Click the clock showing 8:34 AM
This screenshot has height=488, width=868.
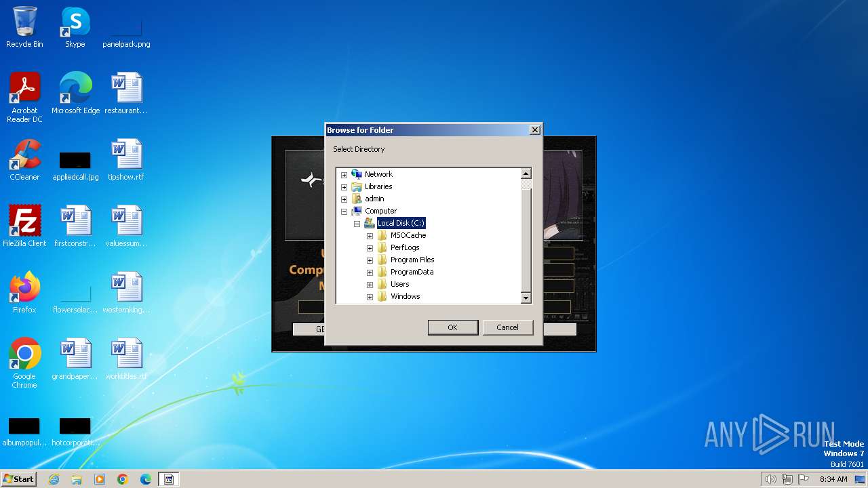pyautogui.click(x=833, y=479)
